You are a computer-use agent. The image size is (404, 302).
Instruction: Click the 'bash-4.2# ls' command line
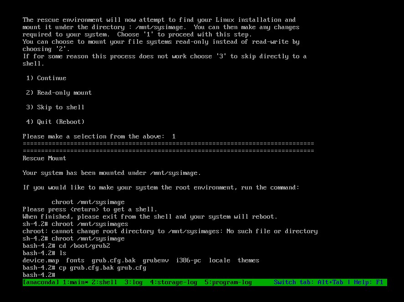coord(44,253)
